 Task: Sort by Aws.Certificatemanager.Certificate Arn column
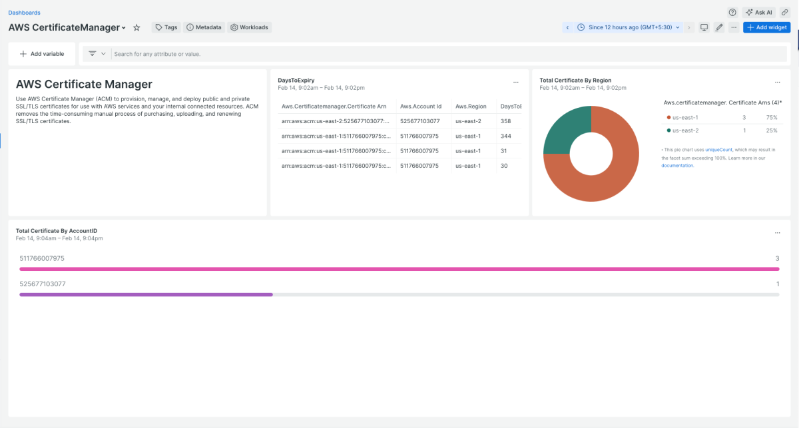(334, 107)
